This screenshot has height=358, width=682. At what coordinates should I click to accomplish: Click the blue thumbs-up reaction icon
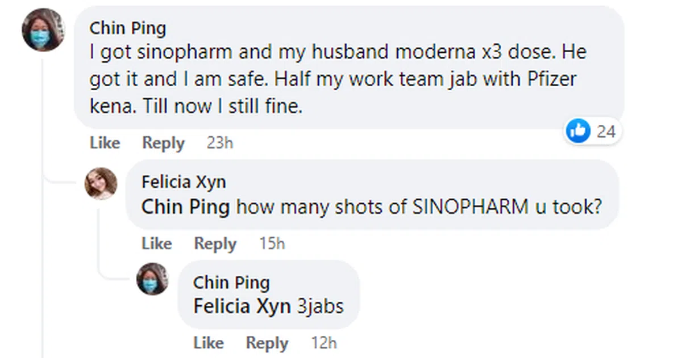(579, 132)
